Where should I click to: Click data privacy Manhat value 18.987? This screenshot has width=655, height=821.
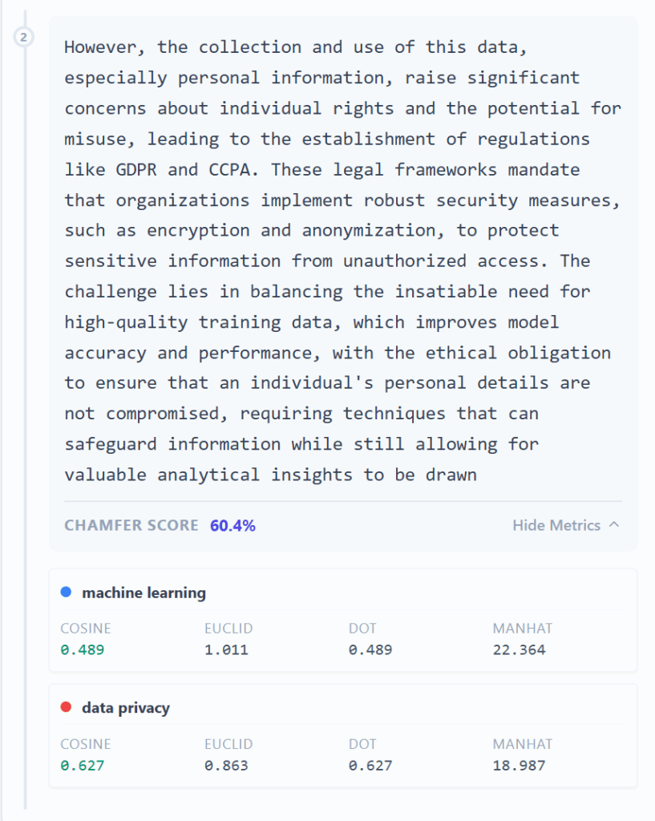519,765
